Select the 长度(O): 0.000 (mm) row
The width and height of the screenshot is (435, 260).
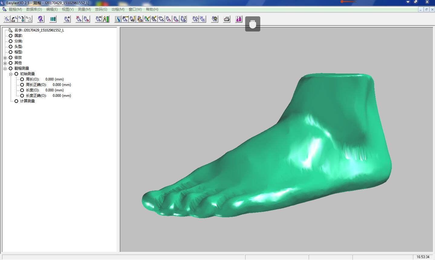coord(45,90)
